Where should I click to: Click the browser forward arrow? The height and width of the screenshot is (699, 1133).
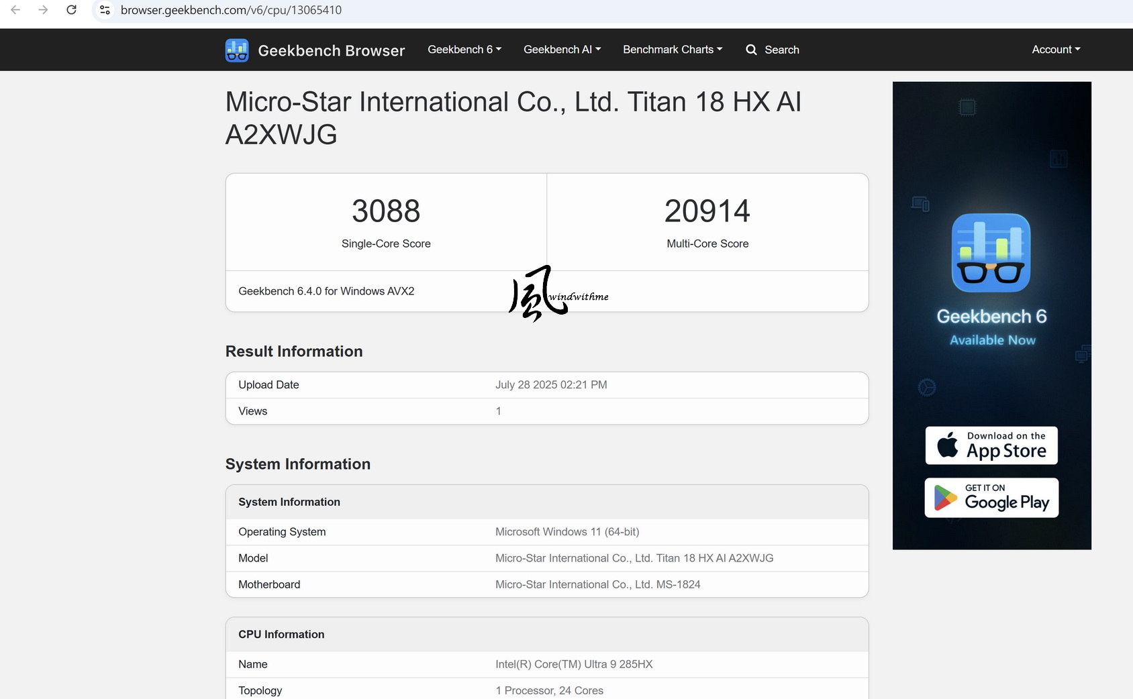[43, 10]
